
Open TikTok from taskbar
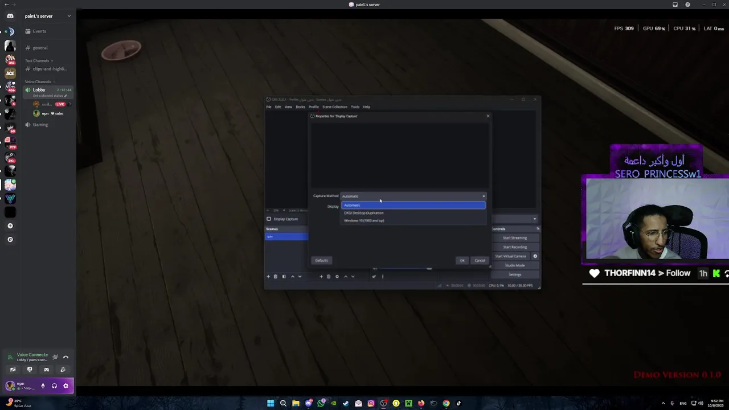(458, 403)
